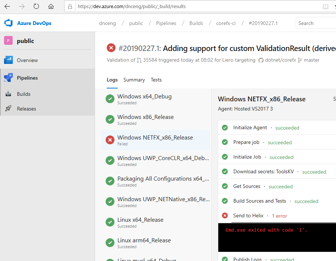336x261 pixels.
Task: Open Build Sources and Tests step
Action: click(277, 201)
